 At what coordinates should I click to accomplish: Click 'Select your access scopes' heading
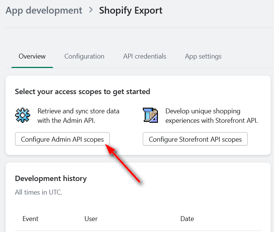click(83, 92)
